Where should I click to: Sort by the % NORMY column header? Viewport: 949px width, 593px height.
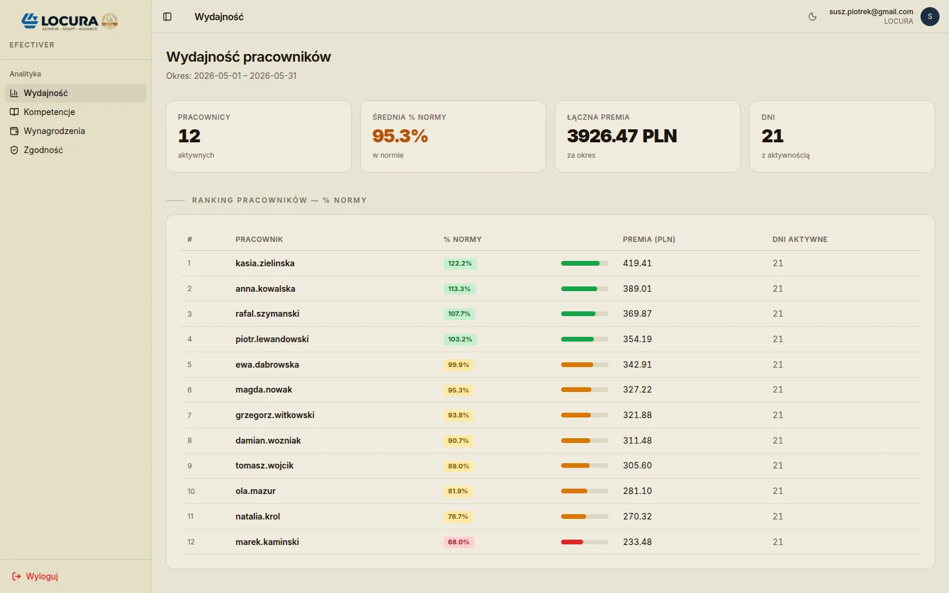point(463,240)
